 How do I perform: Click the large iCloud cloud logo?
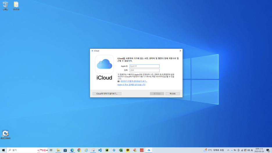[104, 64]
